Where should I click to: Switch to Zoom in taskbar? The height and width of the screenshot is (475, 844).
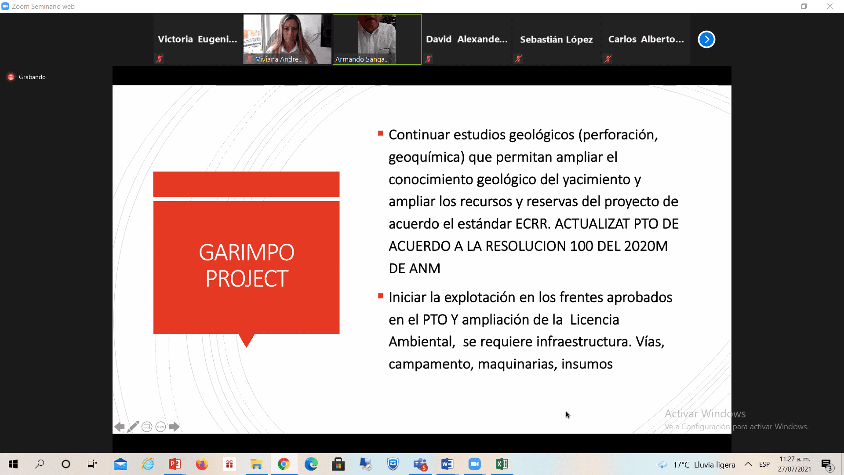[475, 464]
